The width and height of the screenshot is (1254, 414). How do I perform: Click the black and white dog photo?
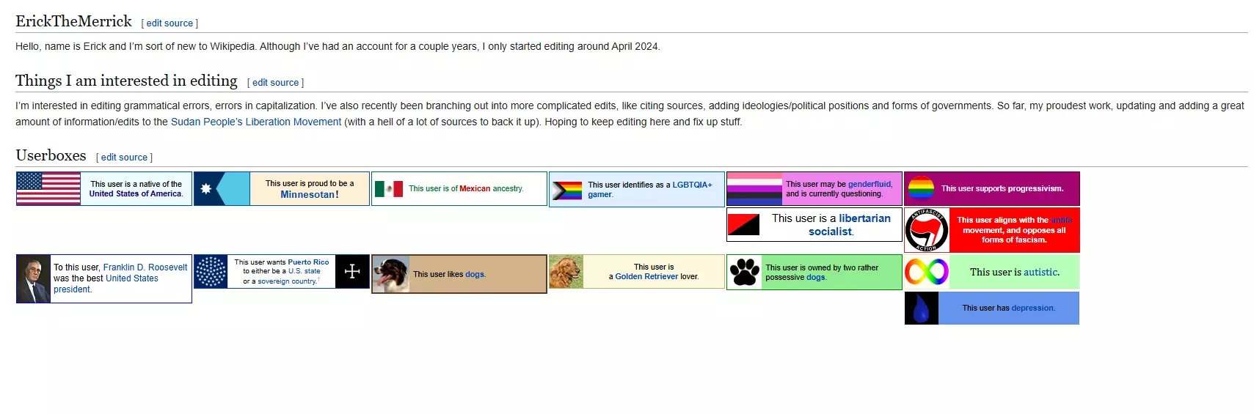[391, 274]
